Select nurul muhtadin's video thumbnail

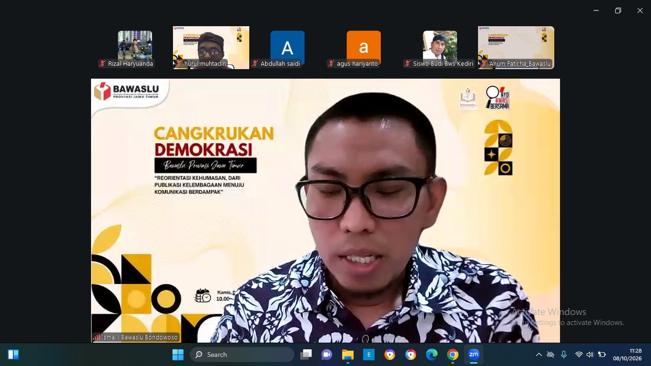click(211, 48)
